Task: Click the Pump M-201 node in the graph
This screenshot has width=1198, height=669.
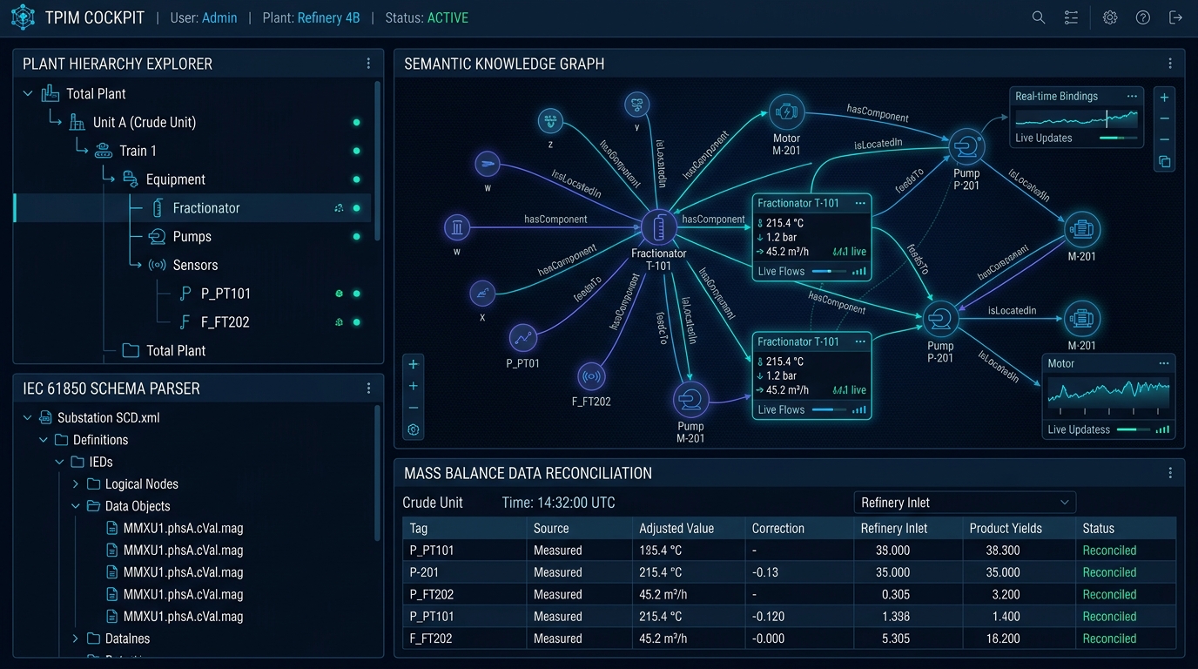Action: click(x=691, y=400)
